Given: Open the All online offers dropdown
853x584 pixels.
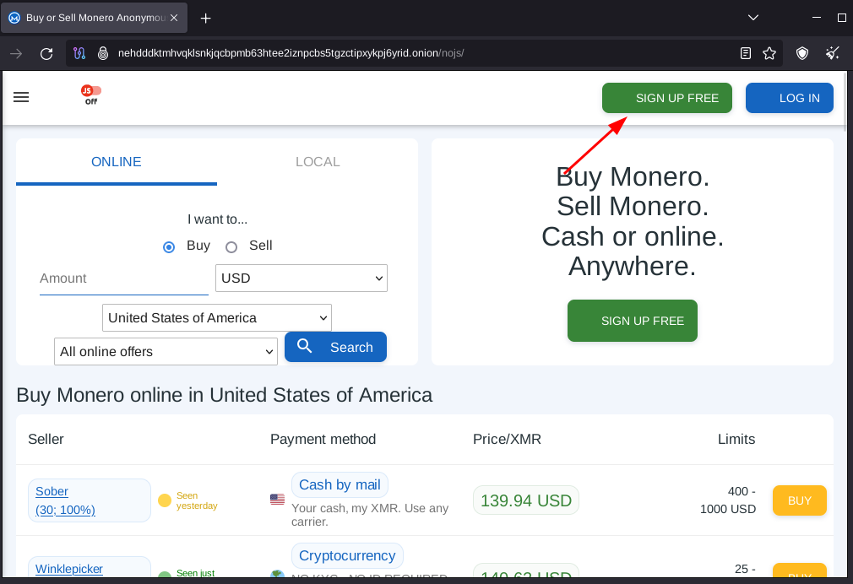Looking at the screenshot, I should coord(166,352).
